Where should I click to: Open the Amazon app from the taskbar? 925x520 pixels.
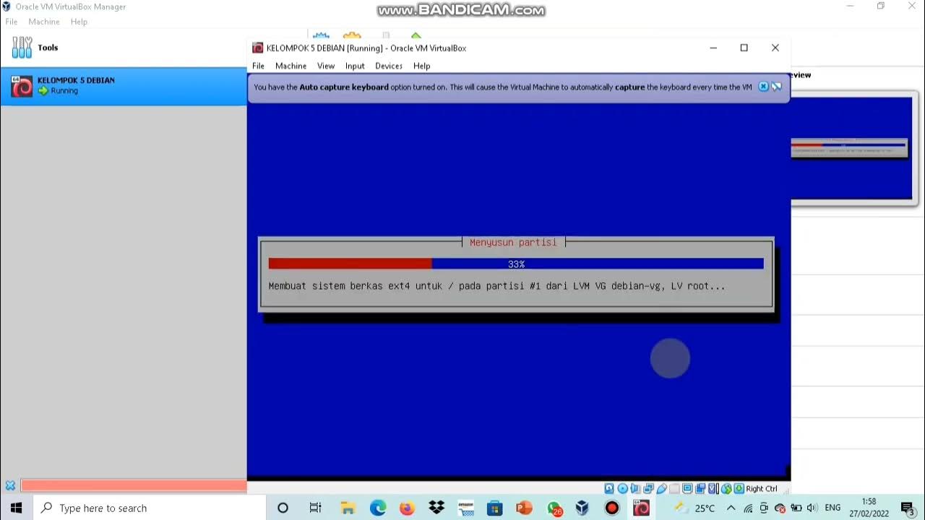465,508
